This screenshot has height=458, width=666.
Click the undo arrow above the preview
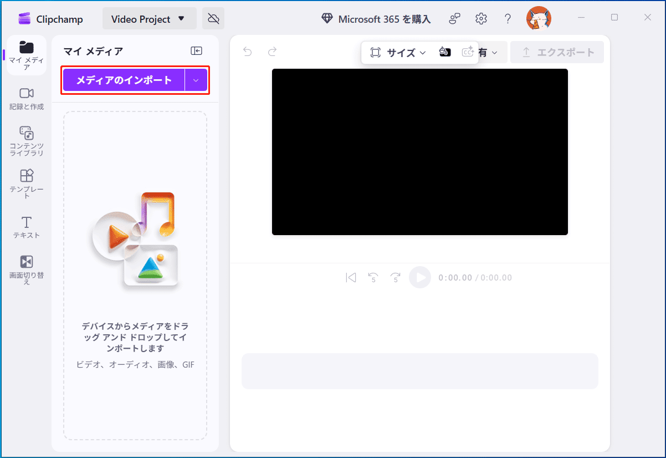pyautogui.click(x=247, y=52)
